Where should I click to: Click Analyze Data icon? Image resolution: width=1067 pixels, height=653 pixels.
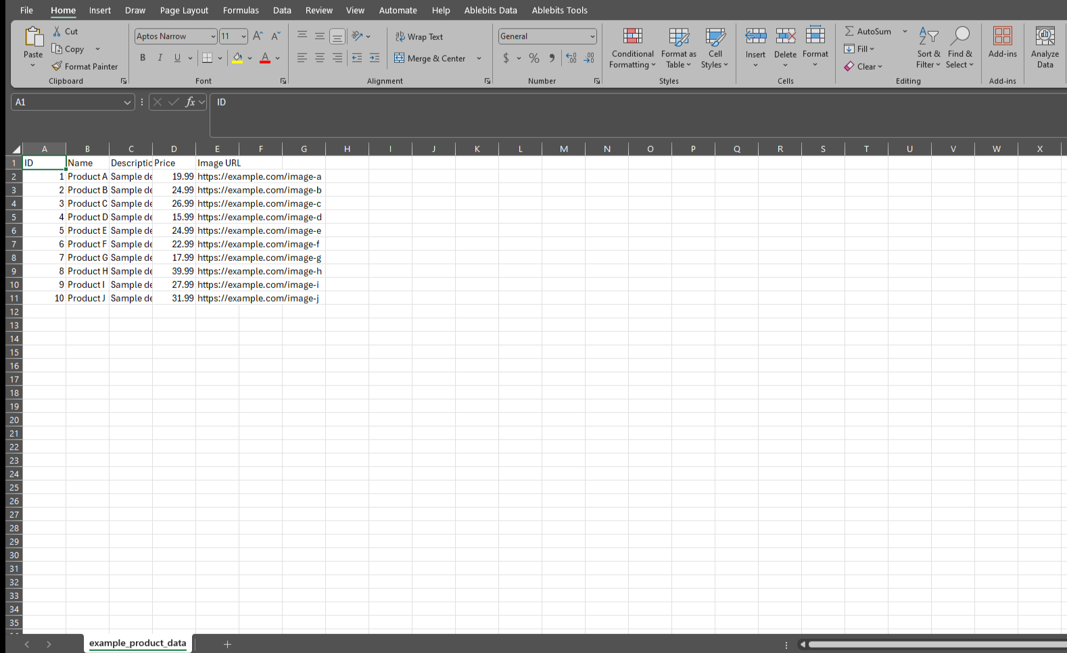tap(1045, 49)
